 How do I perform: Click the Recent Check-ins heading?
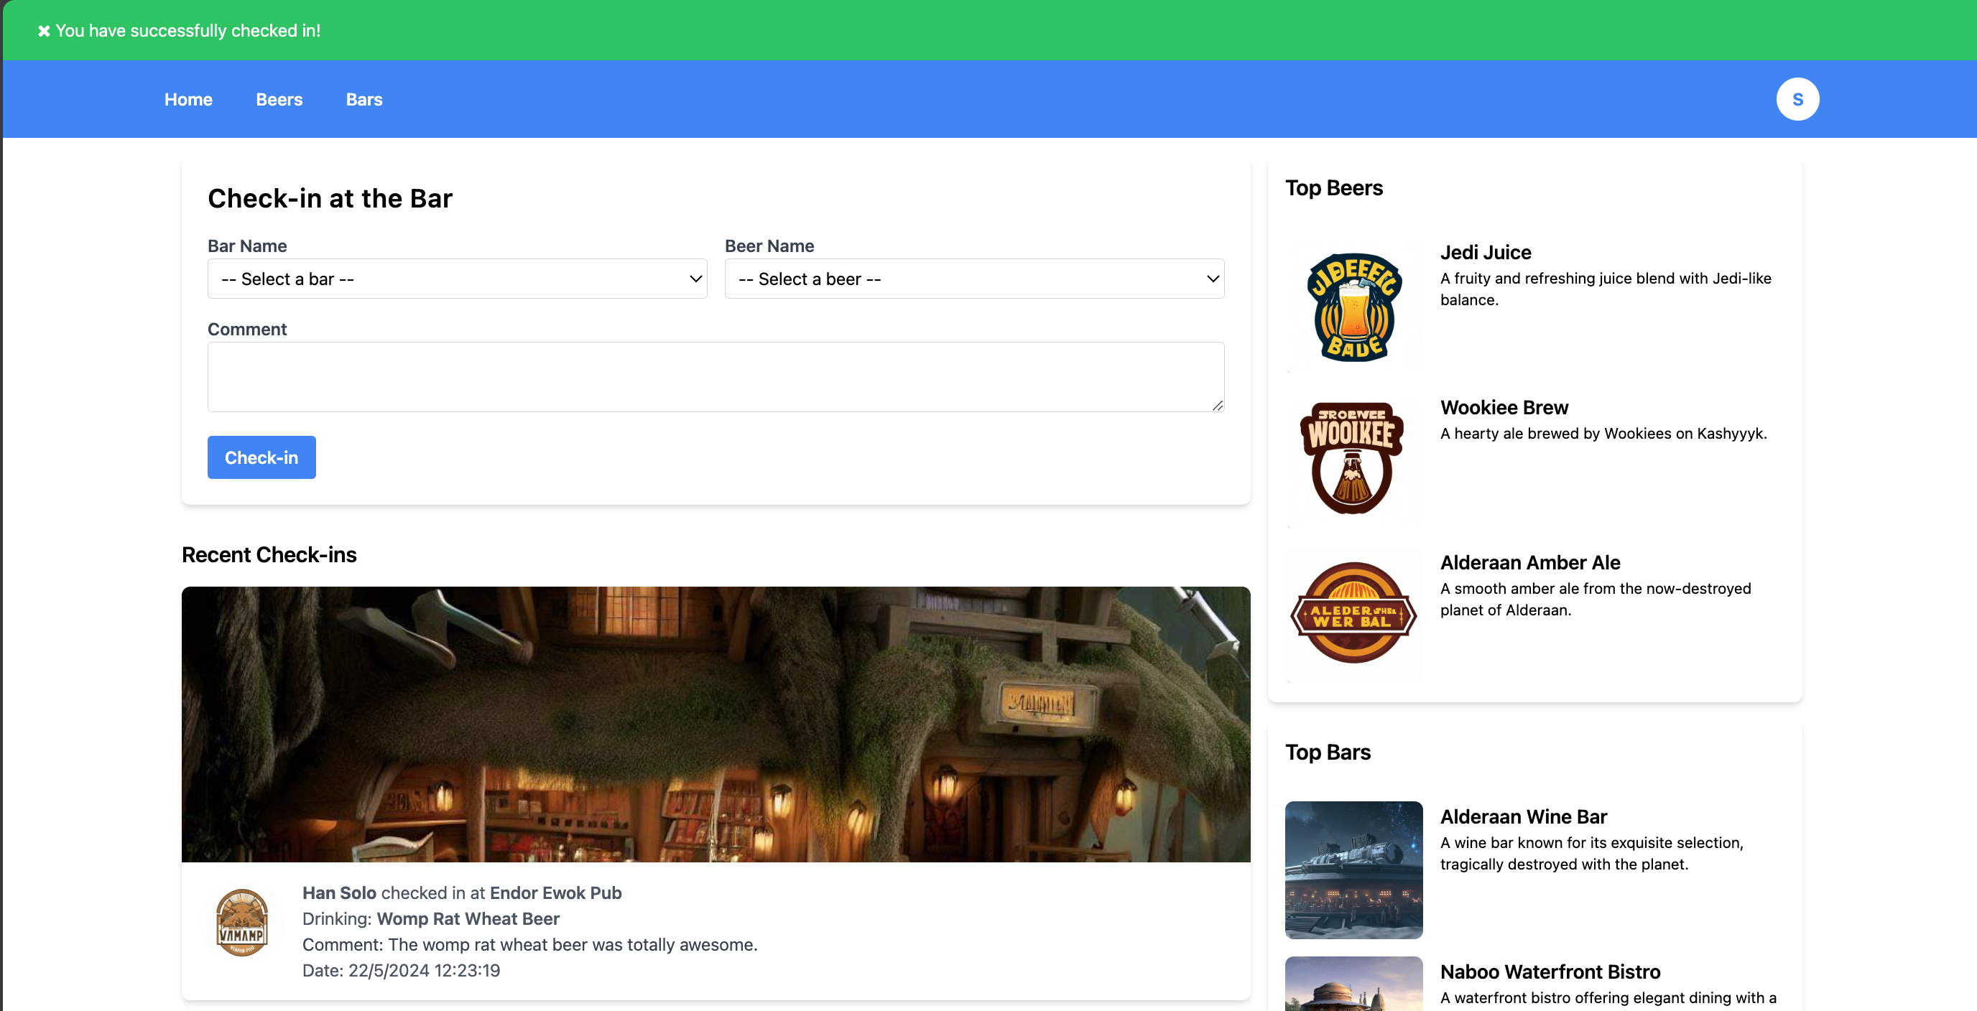tap(269, 554)
